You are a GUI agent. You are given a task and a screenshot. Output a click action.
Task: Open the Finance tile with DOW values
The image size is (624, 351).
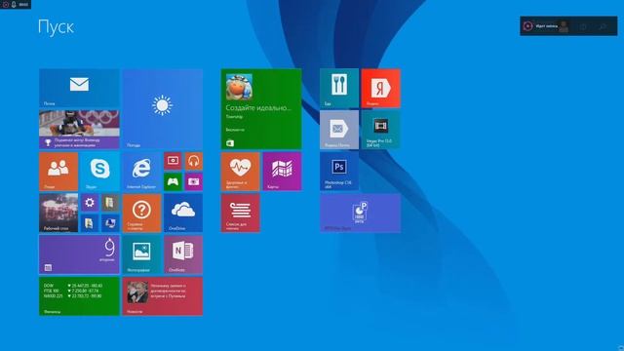coord(79,296)
